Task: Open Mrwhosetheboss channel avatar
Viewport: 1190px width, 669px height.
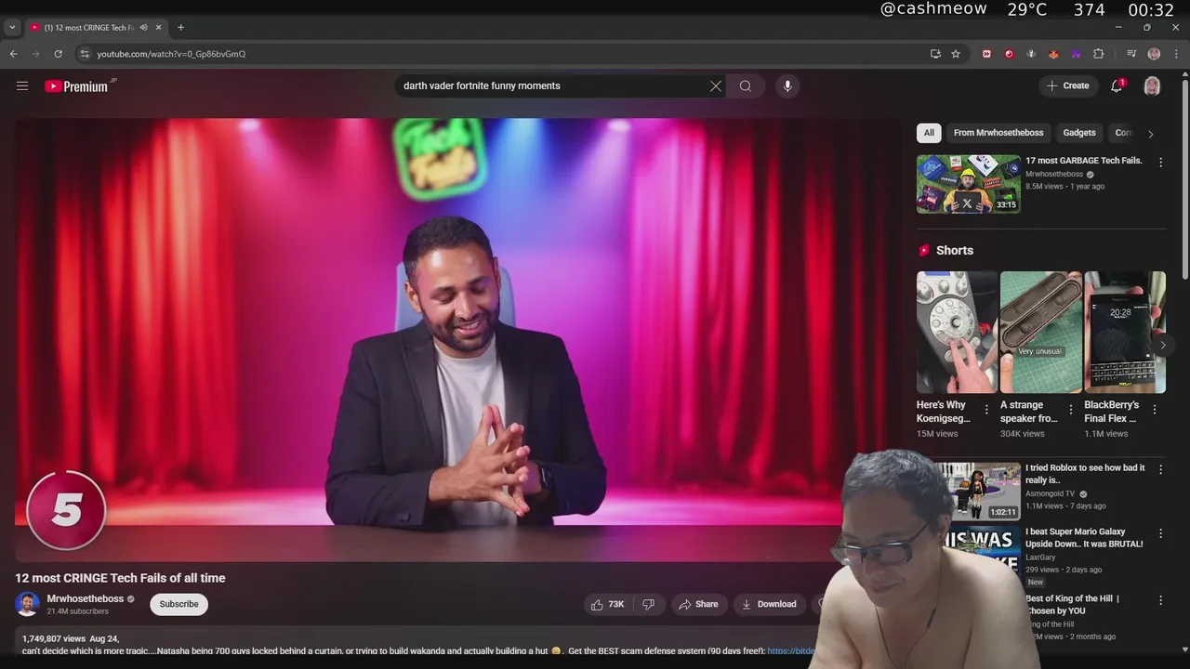Action: click(27, 604)
